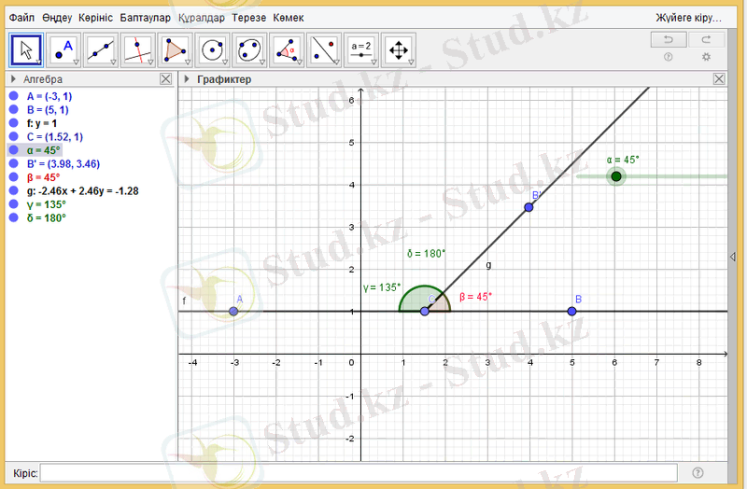Click the β = 45° label on graph
Viewport: 747px width, 489px height.
point(475,297)
